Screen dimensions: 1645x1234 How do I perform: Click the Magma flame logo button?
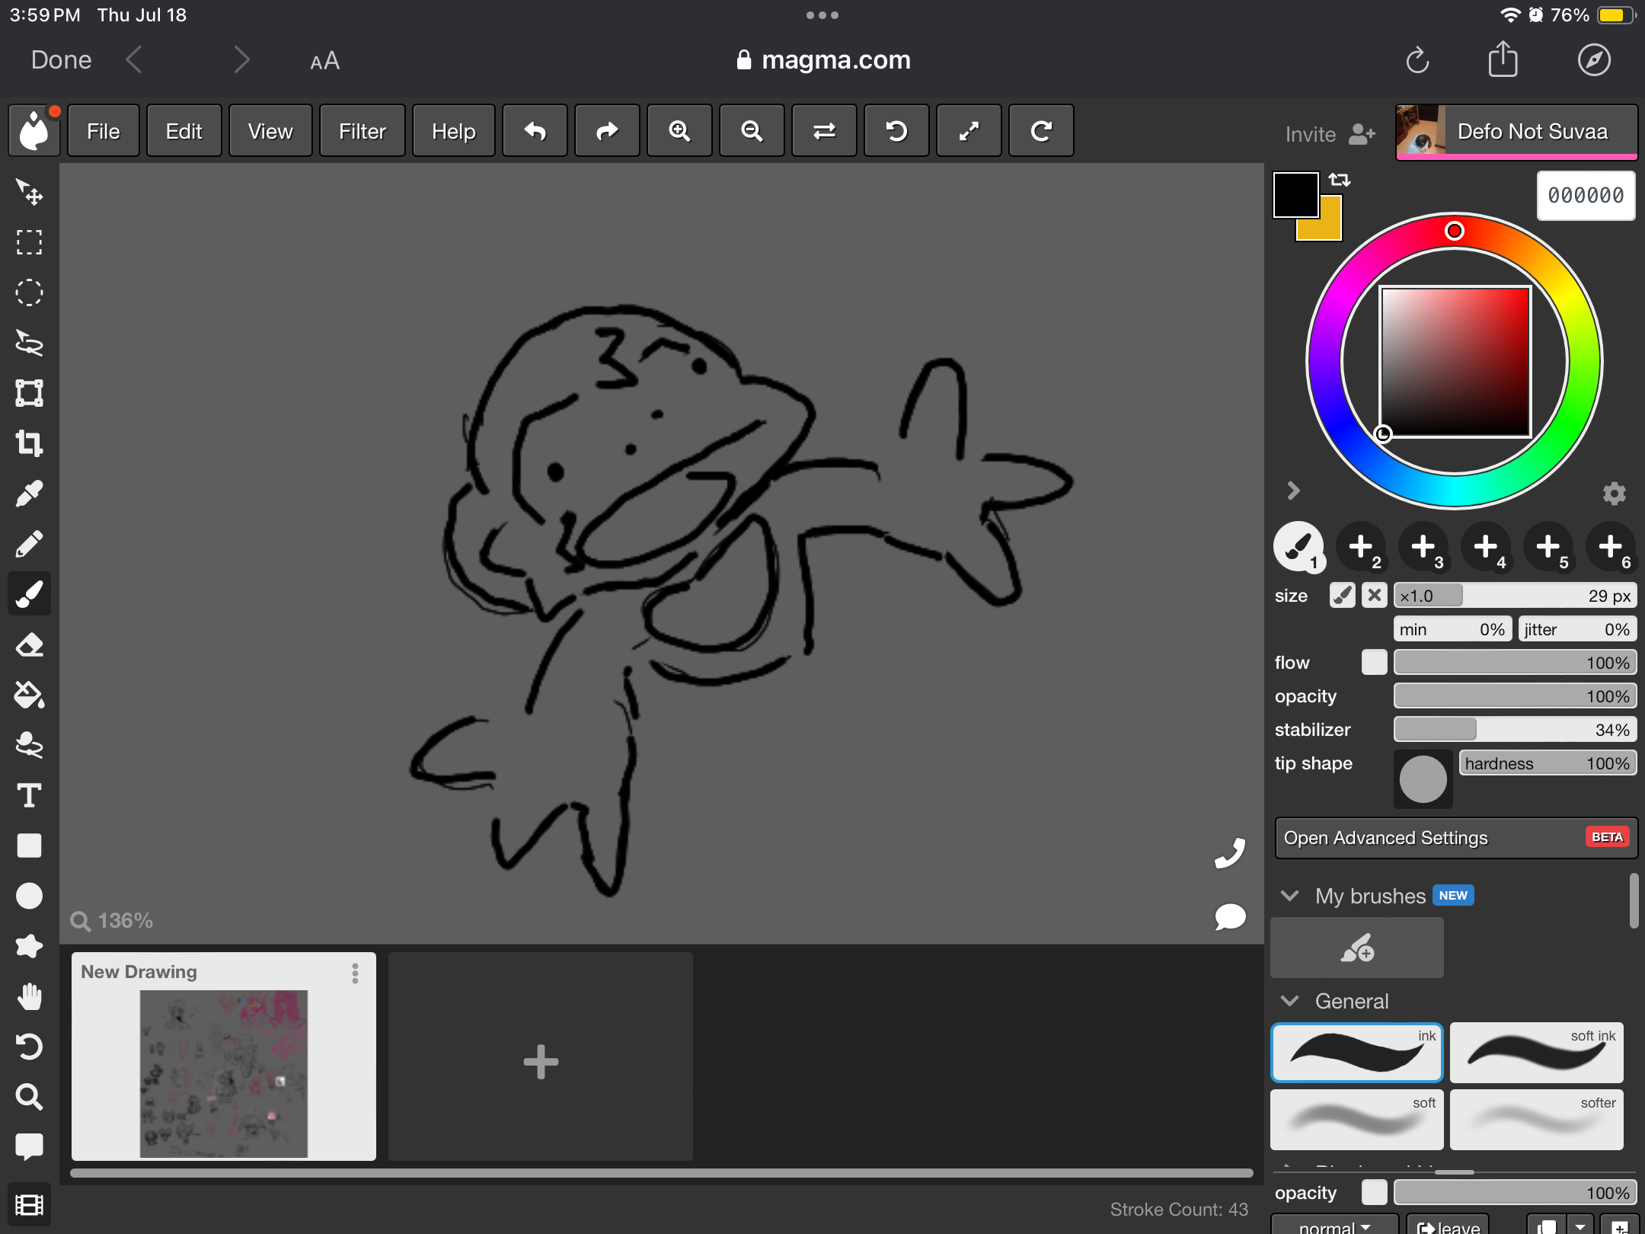[x=34, y=131]
